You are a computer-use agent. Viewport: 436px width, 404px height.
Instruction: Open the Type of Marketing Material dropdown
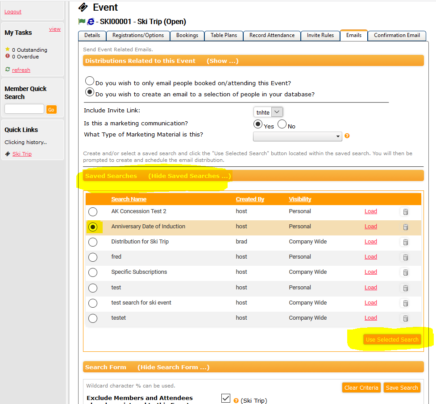[x=297, y=136]
